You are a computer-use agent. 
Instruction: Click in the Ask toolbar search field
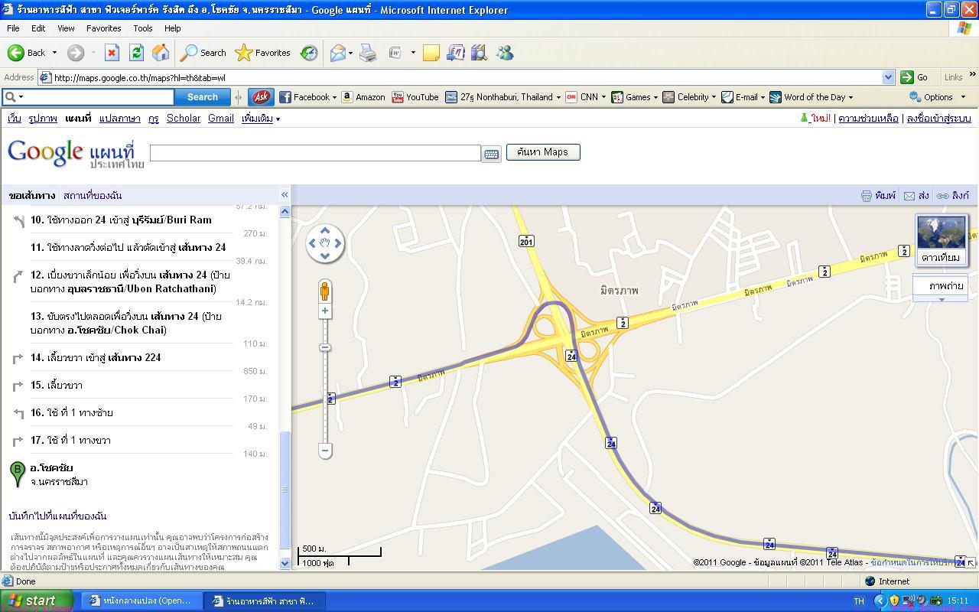click(98, 97)
